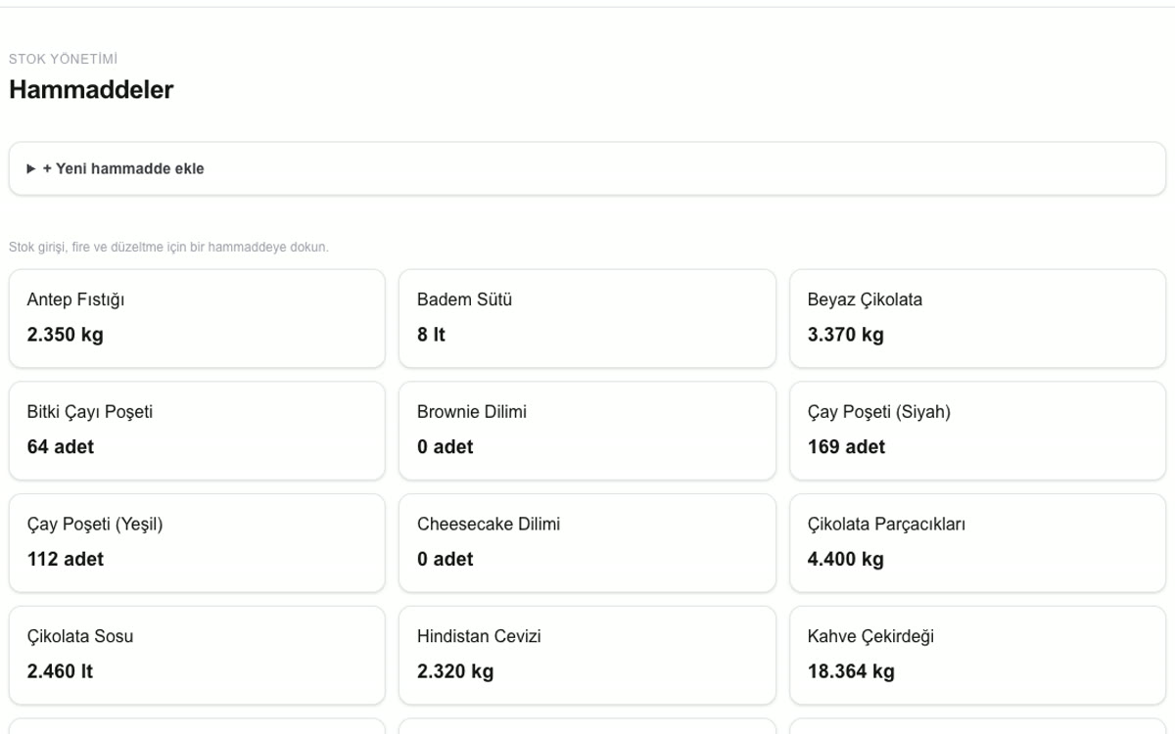The width and height of the screenshot is (1175, 734).
Task: Open the Beyaz Çikolata ingredient card
Action: click(977, 319)
